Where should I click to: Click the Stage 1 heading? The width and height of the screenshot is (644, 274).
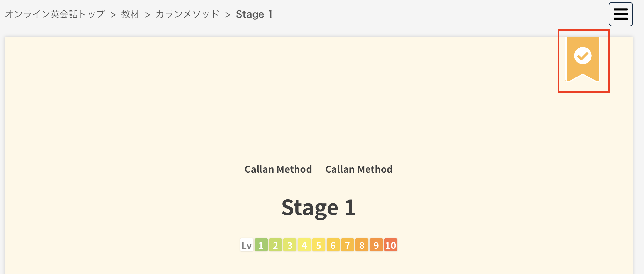click(318, 208)
